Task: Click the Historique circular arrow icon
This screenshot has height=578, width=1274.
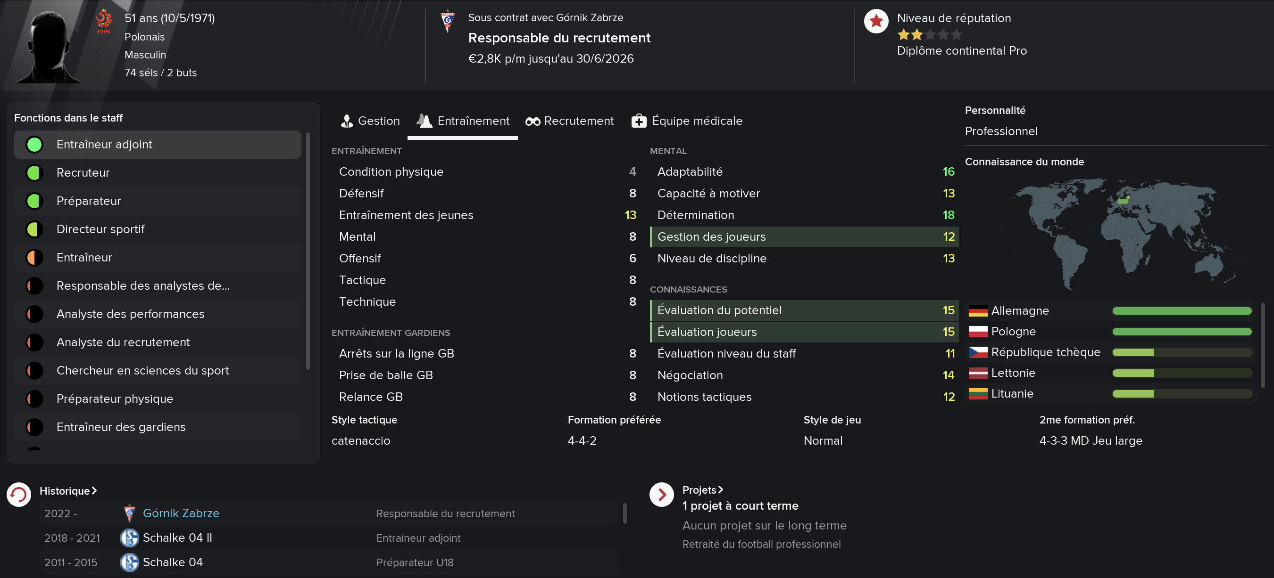Action: [x=19, y=495]
